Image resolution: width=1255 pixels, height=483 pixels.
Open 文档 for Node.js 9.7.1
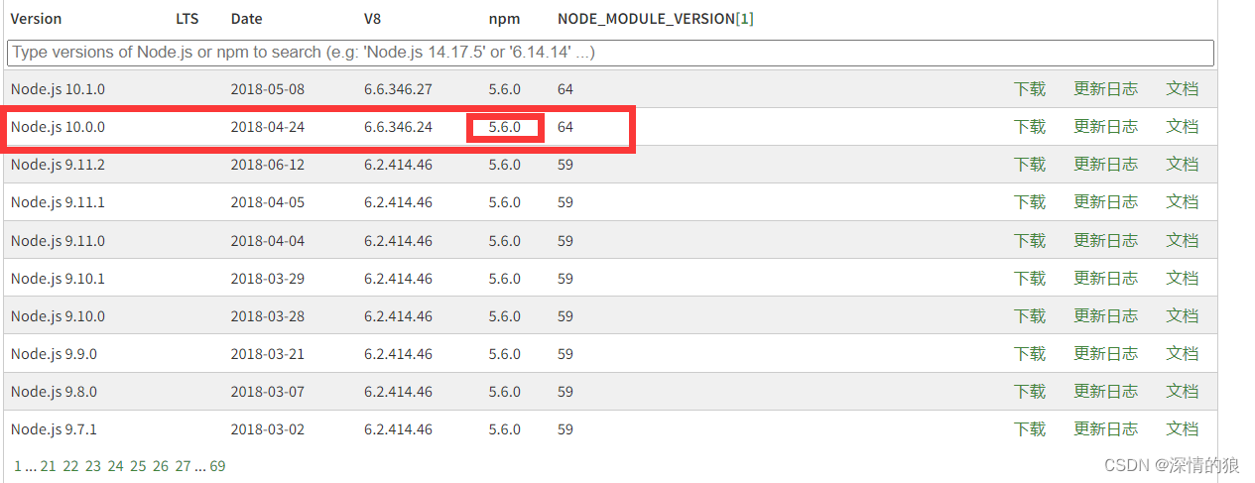(x=1182, y=429)
